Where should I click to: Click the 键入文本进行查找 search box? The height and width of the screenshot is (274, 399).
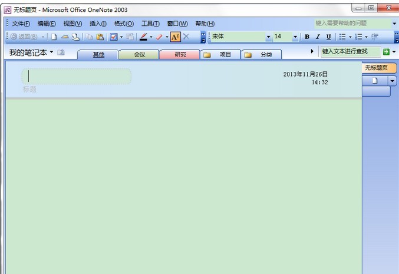351,52
